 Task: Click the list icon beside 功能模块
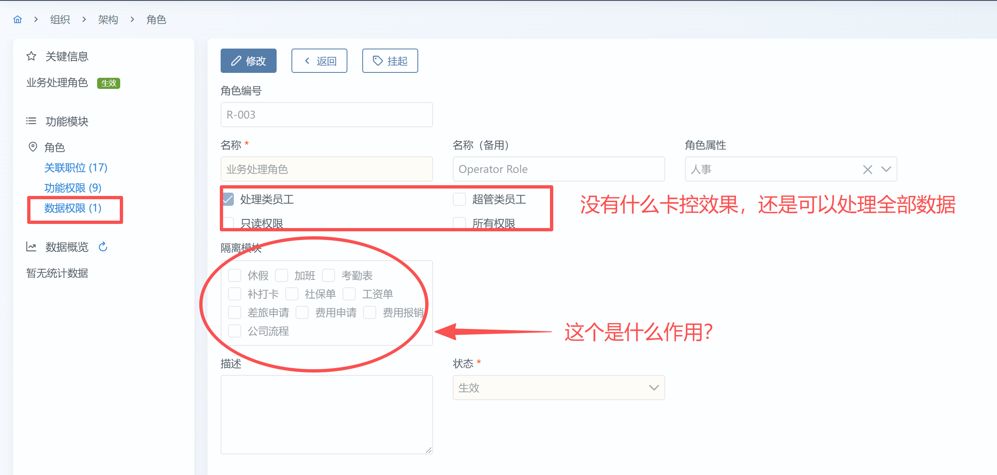pos(31,121)
